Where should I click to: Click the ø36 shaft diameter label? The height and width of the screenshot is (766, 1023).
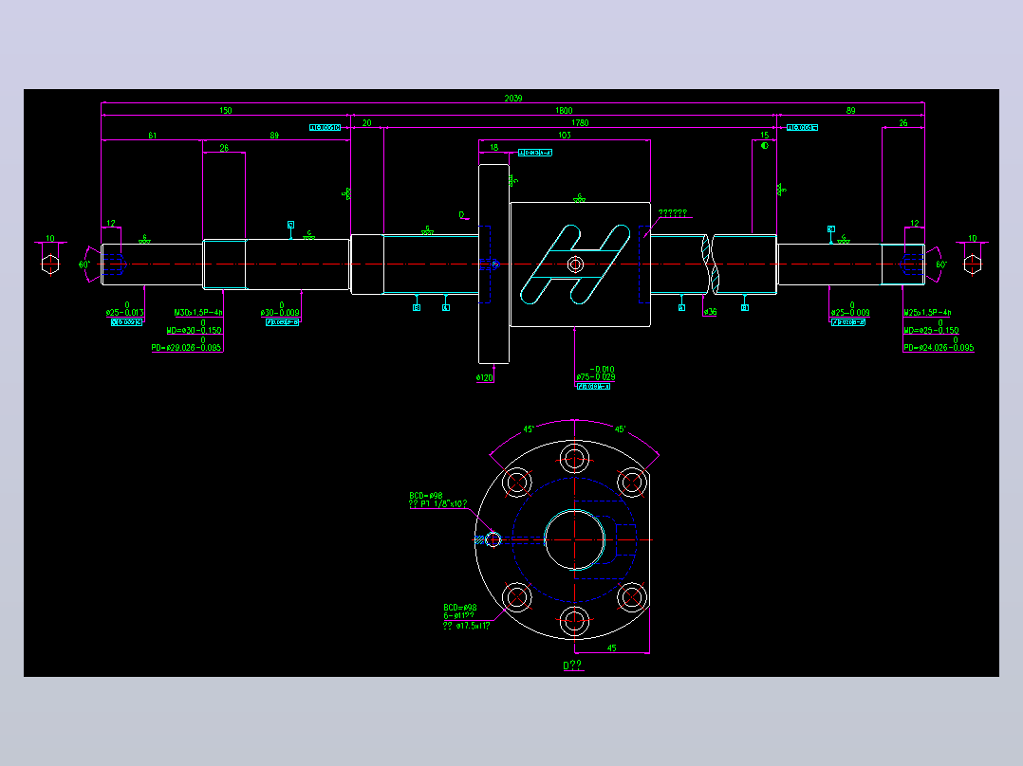[x=710, y=312]
